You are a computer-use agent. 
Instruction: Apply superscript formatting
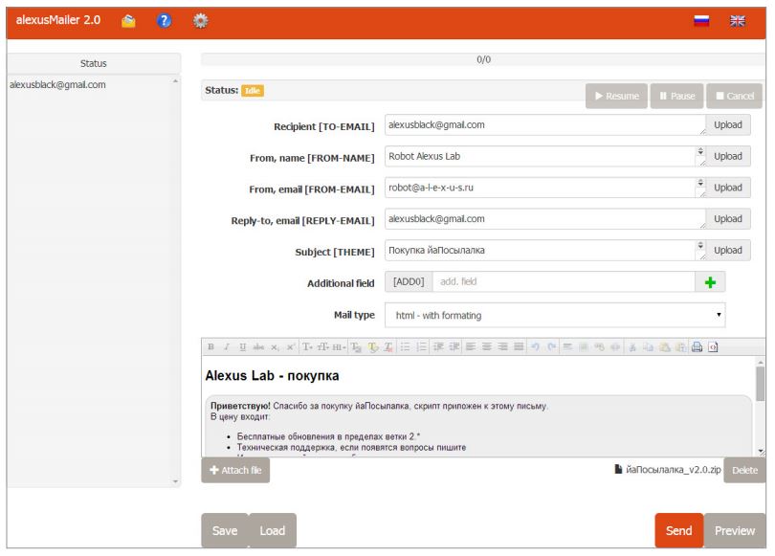click(x=291, y=347)
